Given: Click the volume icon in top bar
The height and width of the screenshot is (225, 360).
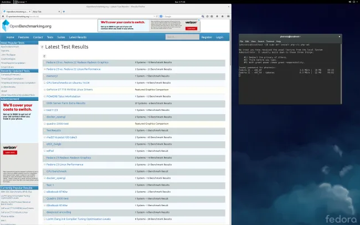Looking at the screenshot, I should [x=349, y=2].
